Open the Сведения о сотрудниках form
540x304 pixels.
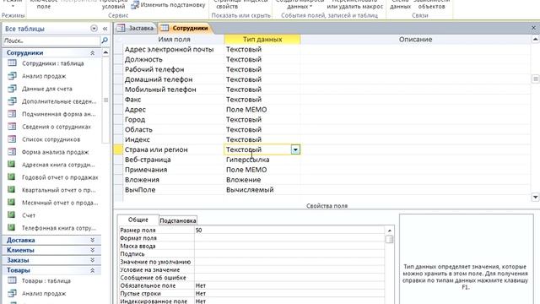57,127
